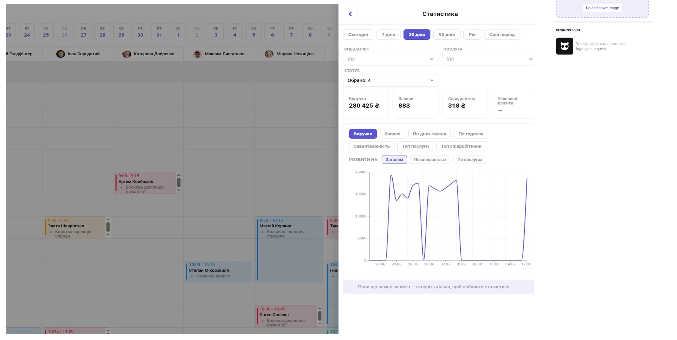Open the Спеціаліст dropdown
The height and width of the screenshot is (340, 677).
390,59
